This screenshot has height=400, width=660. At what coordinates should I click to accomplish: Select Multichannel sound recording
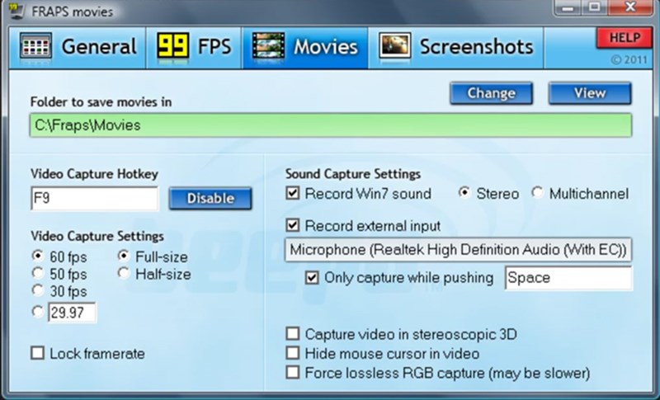tap(538, 194)
